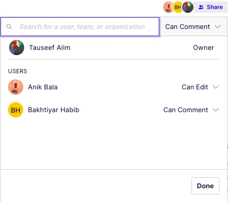Image resolution: width=228 pixels, height=202 pixels.
Task: Click the USERS section heading
Action: pos(18,71)
